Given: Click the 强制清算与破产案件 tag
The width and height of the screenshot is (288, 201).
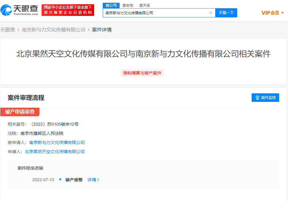Looking at the screenshot, I should pos(142,73).
